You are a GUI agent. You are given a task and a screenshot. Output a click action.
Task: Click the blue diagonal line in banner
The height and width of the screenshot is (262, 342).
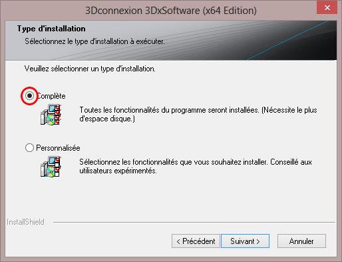(x=287, y=40)
